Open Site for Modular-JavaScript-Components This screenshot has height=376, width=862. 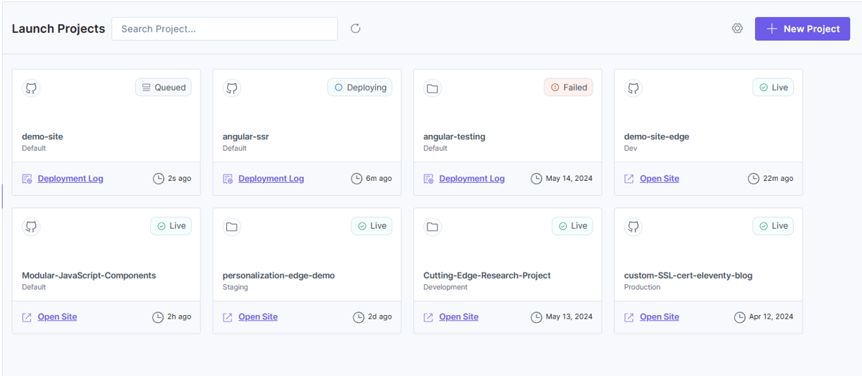[57, 317]
